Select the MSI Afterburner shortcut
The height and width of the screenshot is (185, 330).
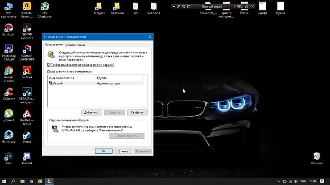[45, 10]
